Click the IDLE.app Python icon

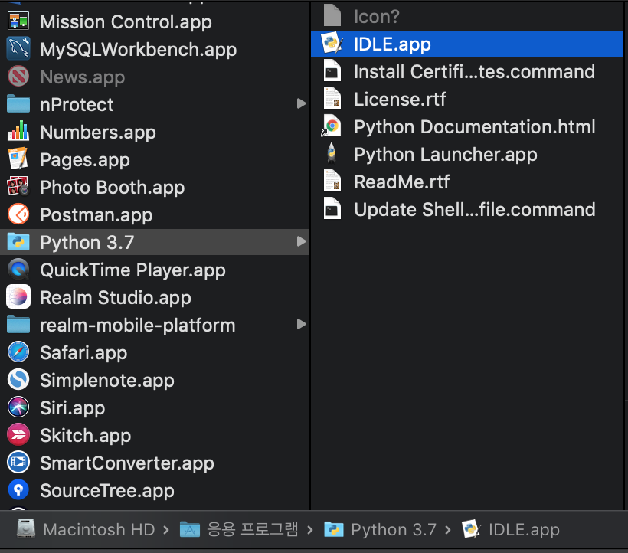(x=332, y=44)
